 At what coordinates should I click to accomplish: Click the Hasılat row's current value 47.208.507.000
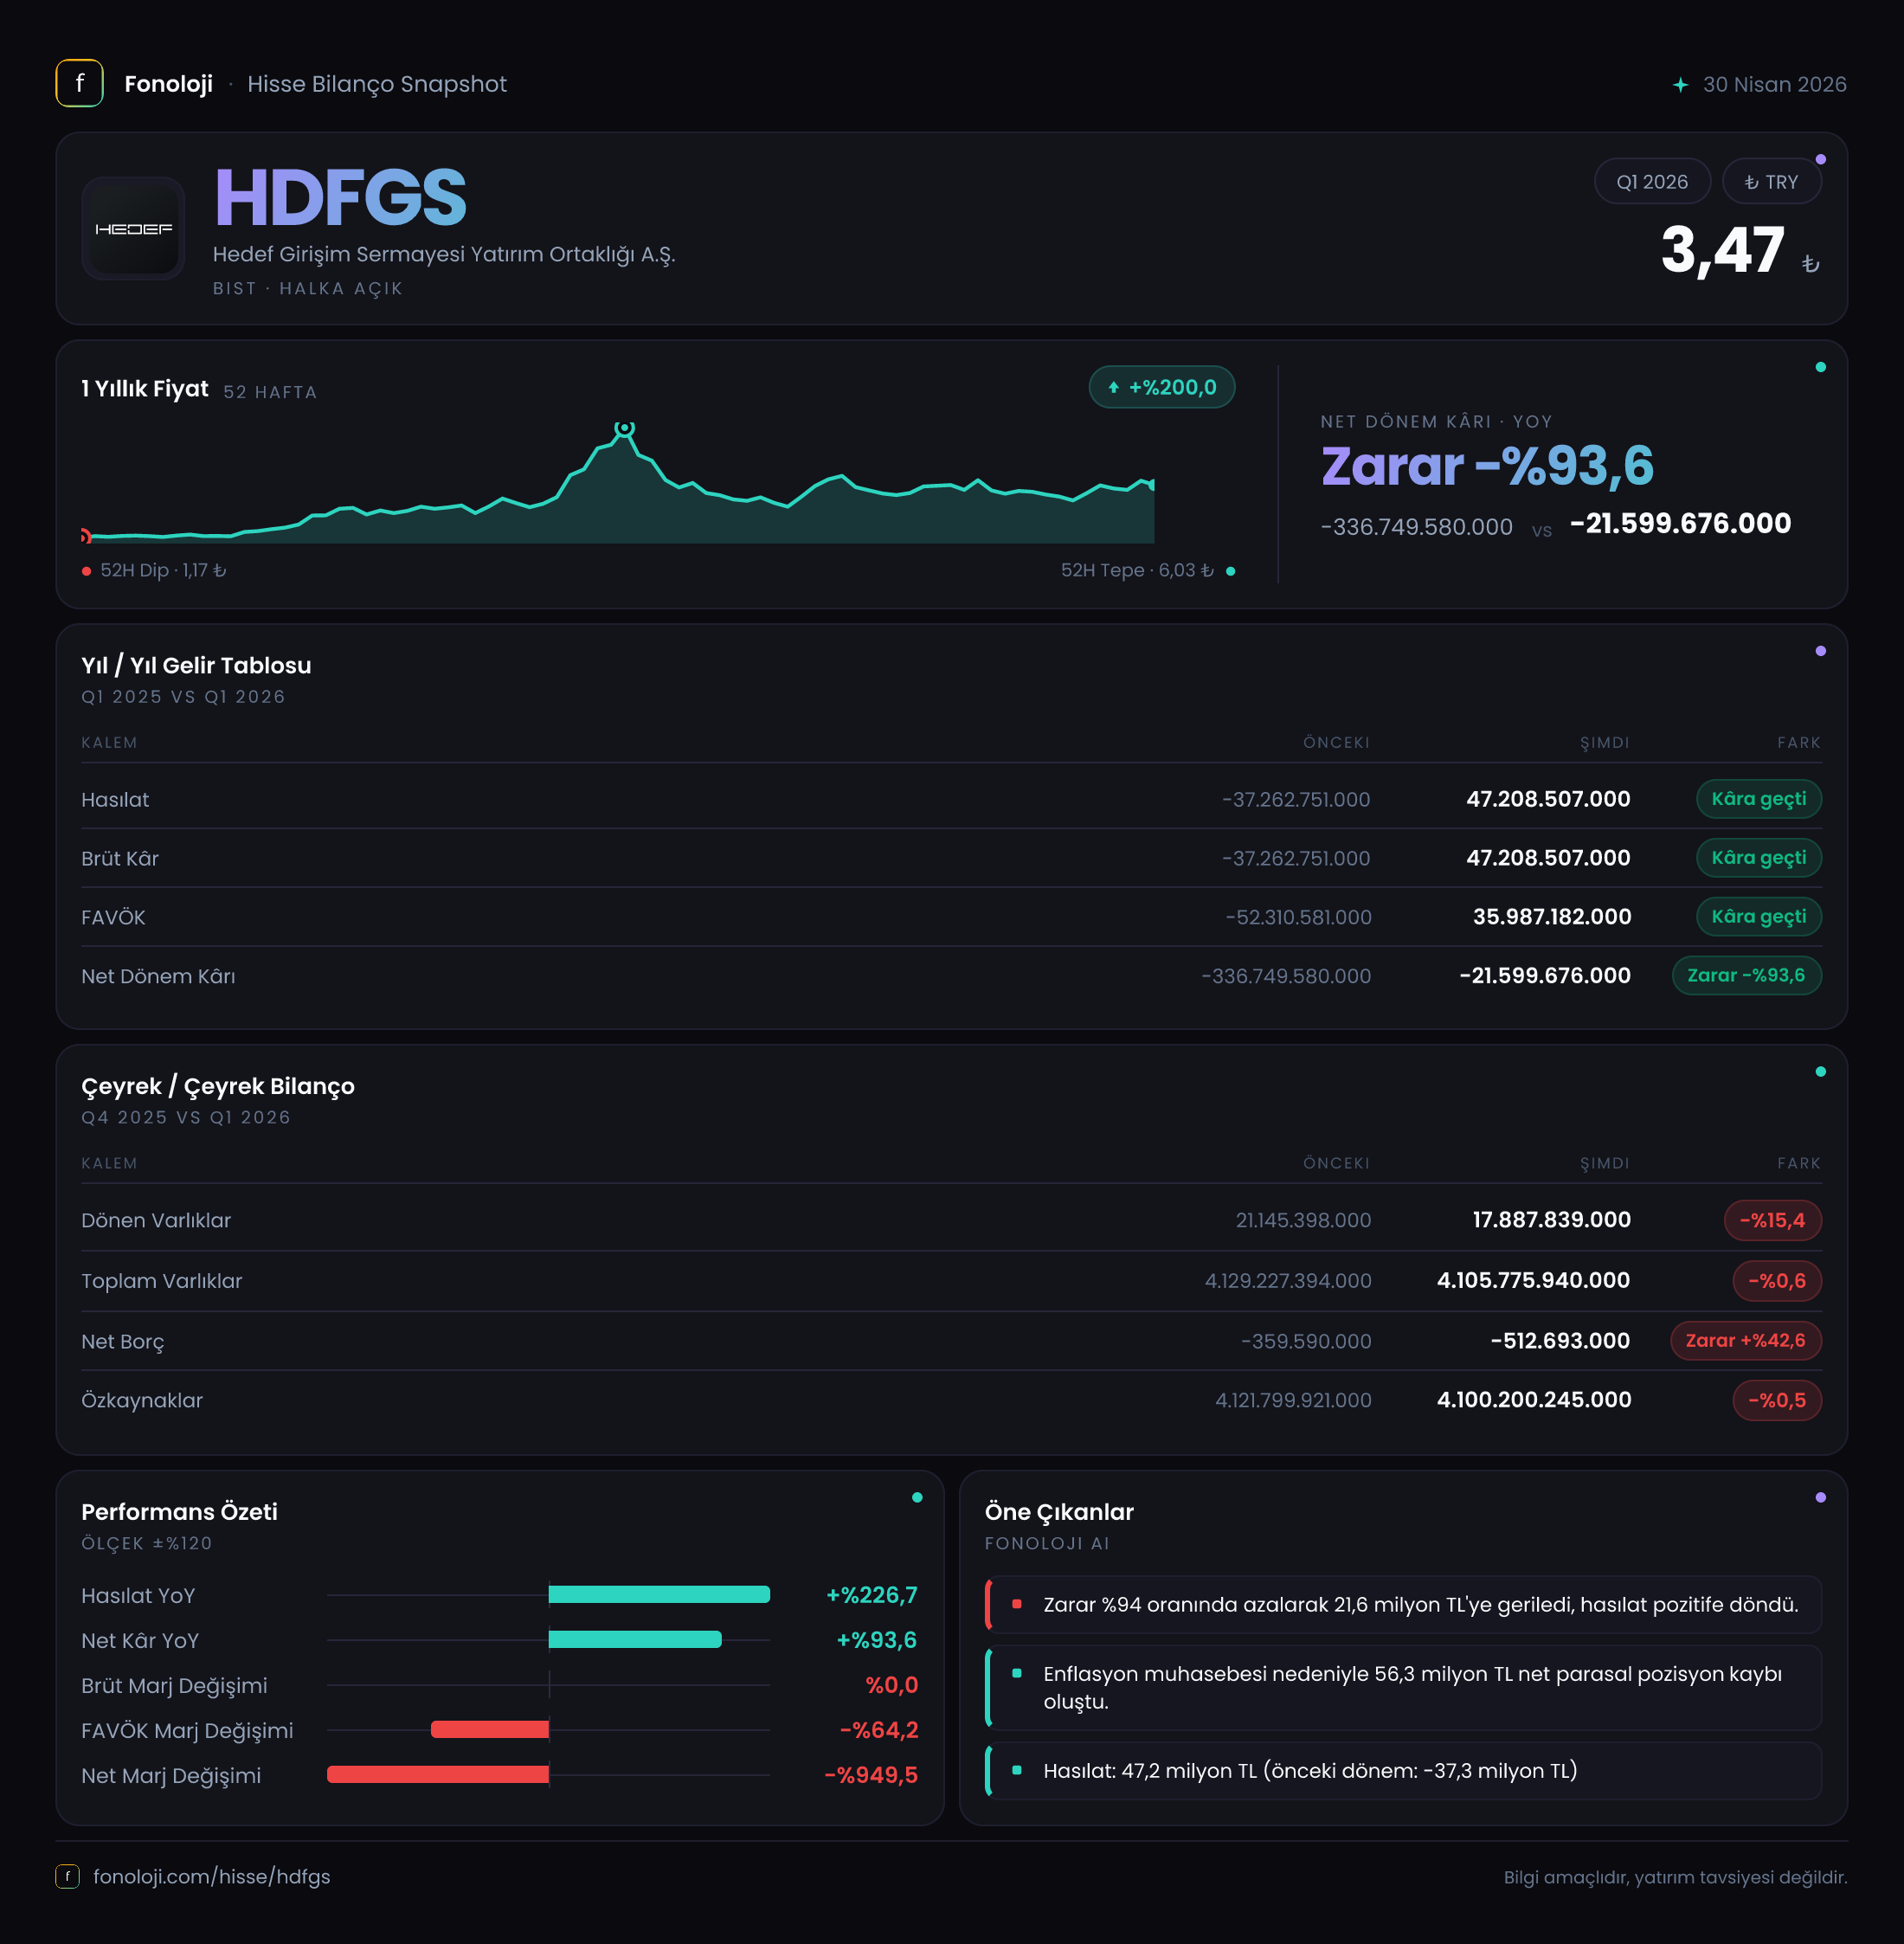point(1548,799)
